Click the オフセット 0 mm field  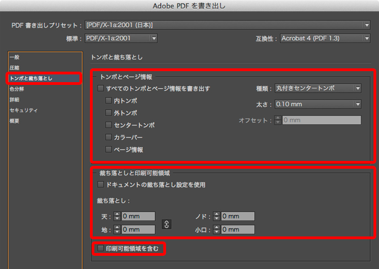click(322, 120)
